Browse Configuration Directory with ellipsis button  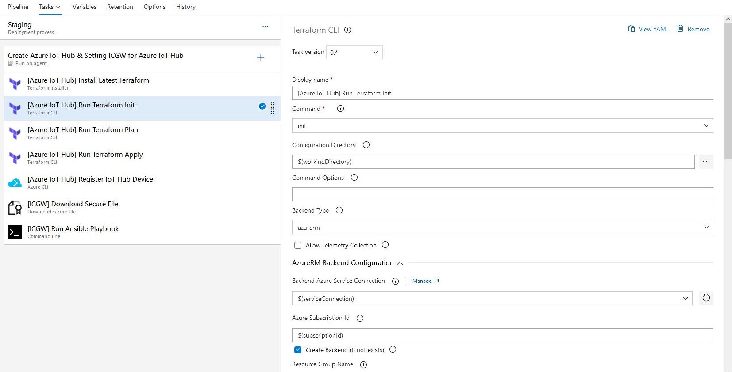(706, 162)
